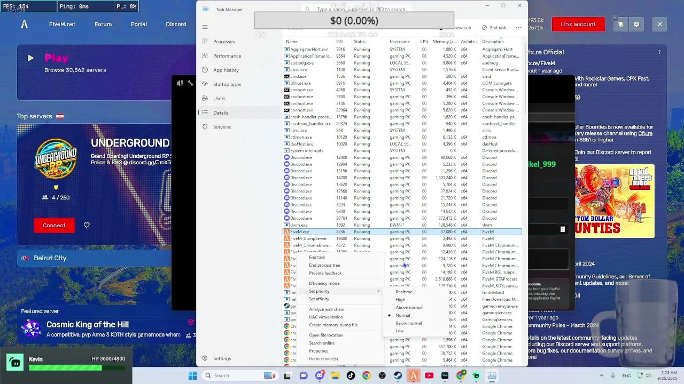The image size is (684, 384).
Task: Choose End process tree from context menu
Action: click(324, 265)
